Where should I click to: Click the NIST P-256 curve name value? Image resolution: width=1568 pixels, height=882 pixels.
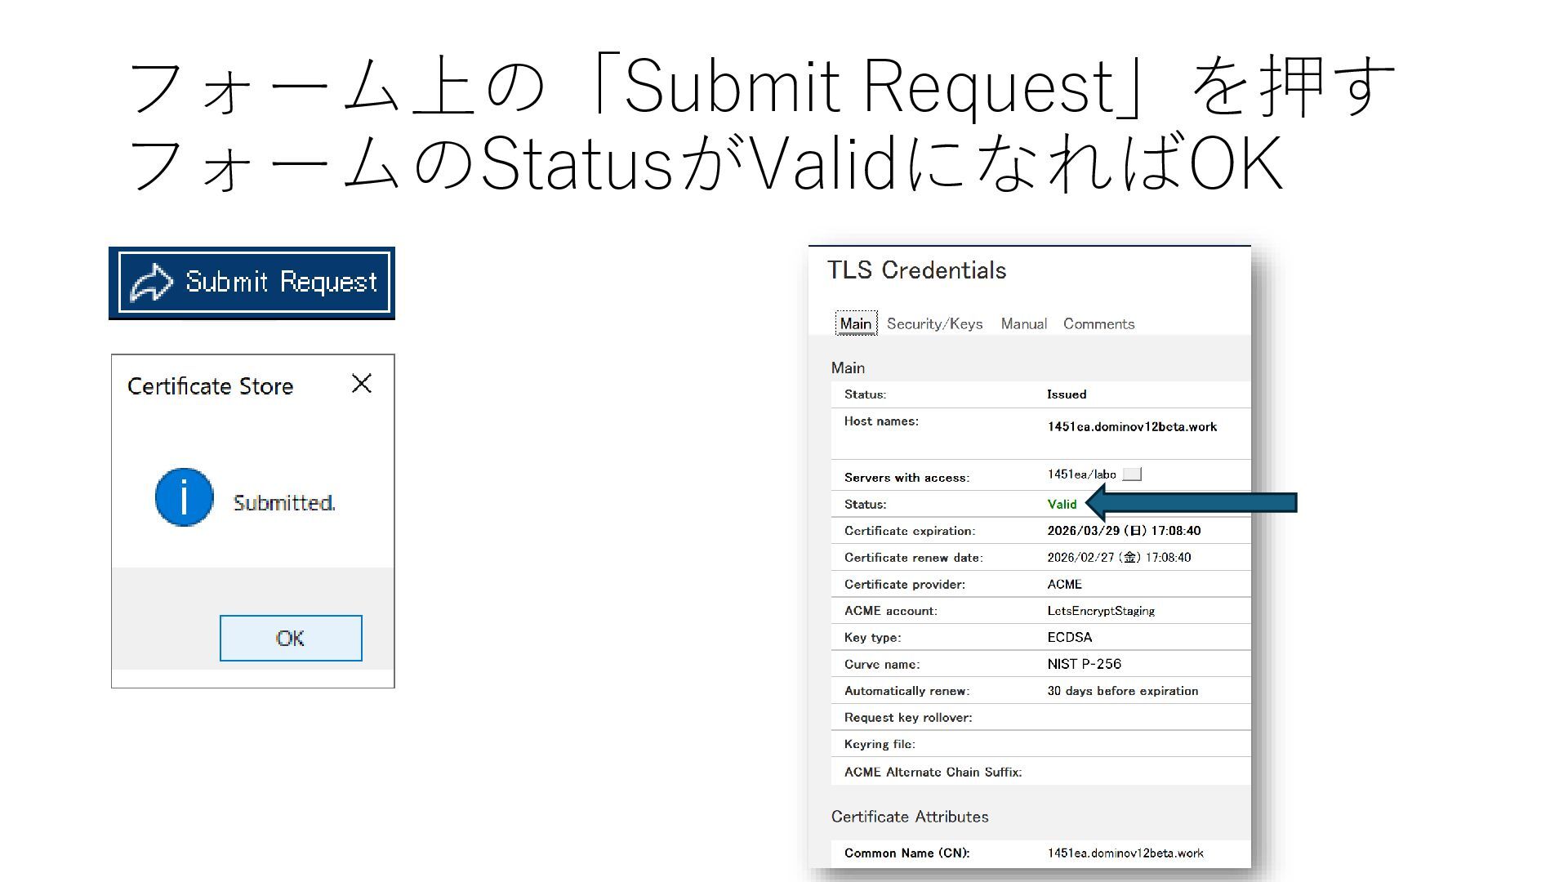pyautogui.click(x=1084, y=664)
